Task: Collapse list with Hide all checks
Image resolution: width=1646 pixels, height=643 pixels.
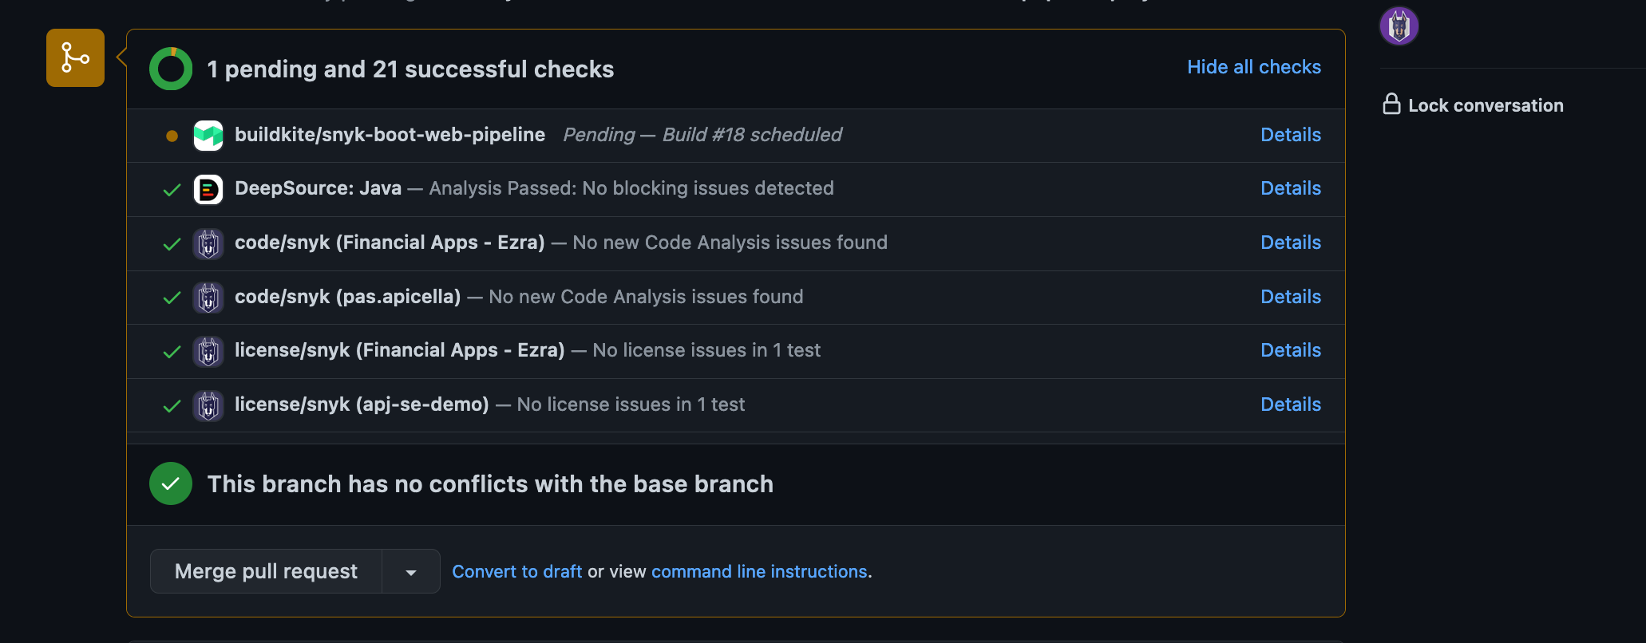Action: (x=1253, y=67)
